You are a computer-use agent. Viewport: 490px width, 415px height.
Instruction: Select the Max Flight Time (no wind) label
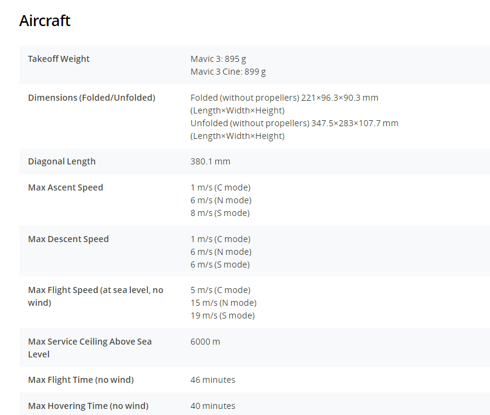coord(81,380)
